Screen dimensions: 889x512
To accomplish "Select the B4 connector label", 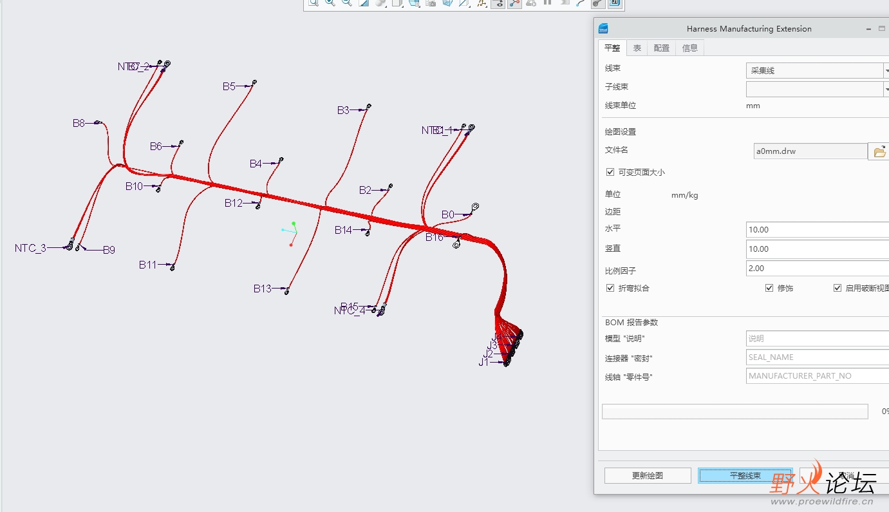I will pos(256,164).
